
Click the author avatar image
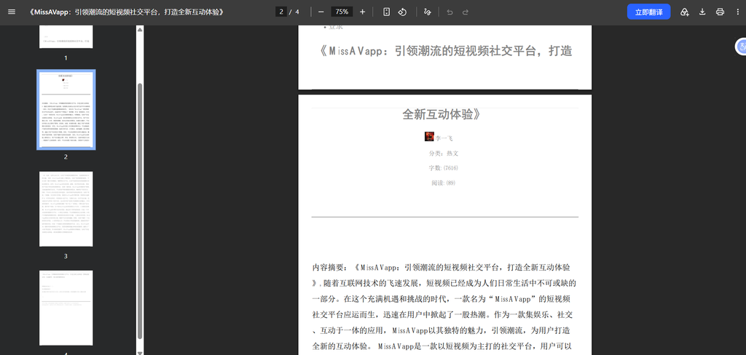point(429,137)
